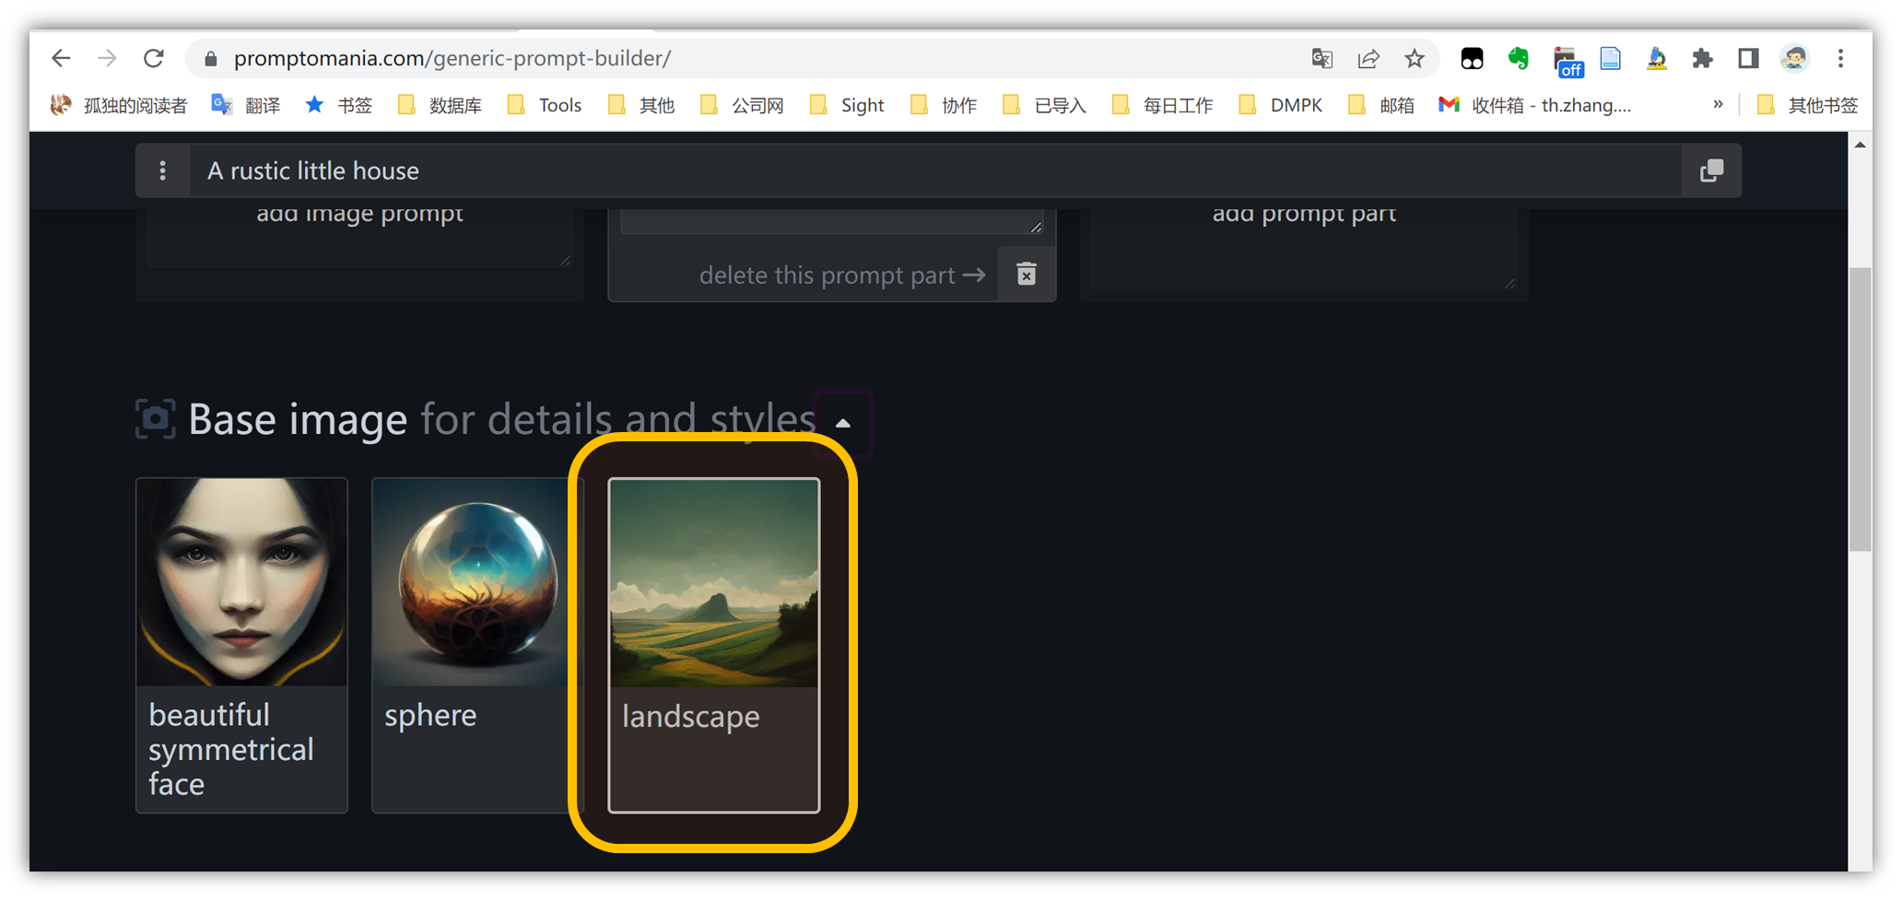Select the beautiful symmetrical face base image
Screen dimensions: 1902x901
(x=241, y=645)
